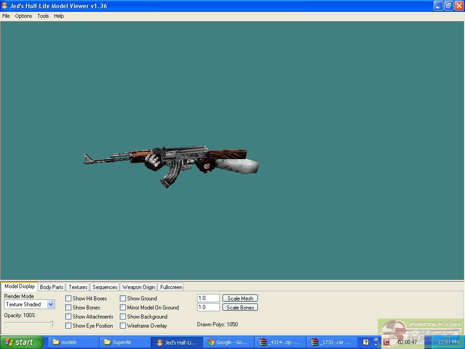This screenshot has width=465, height=349.
Task: Open the Tools menu
Action: pos(43,16)
